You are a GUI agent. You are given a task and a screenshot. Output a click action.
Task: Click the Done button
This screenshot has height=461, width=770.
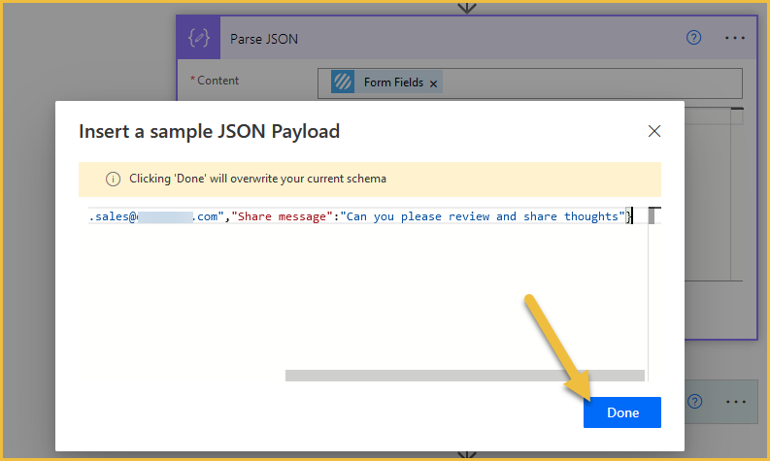point(622,412)
